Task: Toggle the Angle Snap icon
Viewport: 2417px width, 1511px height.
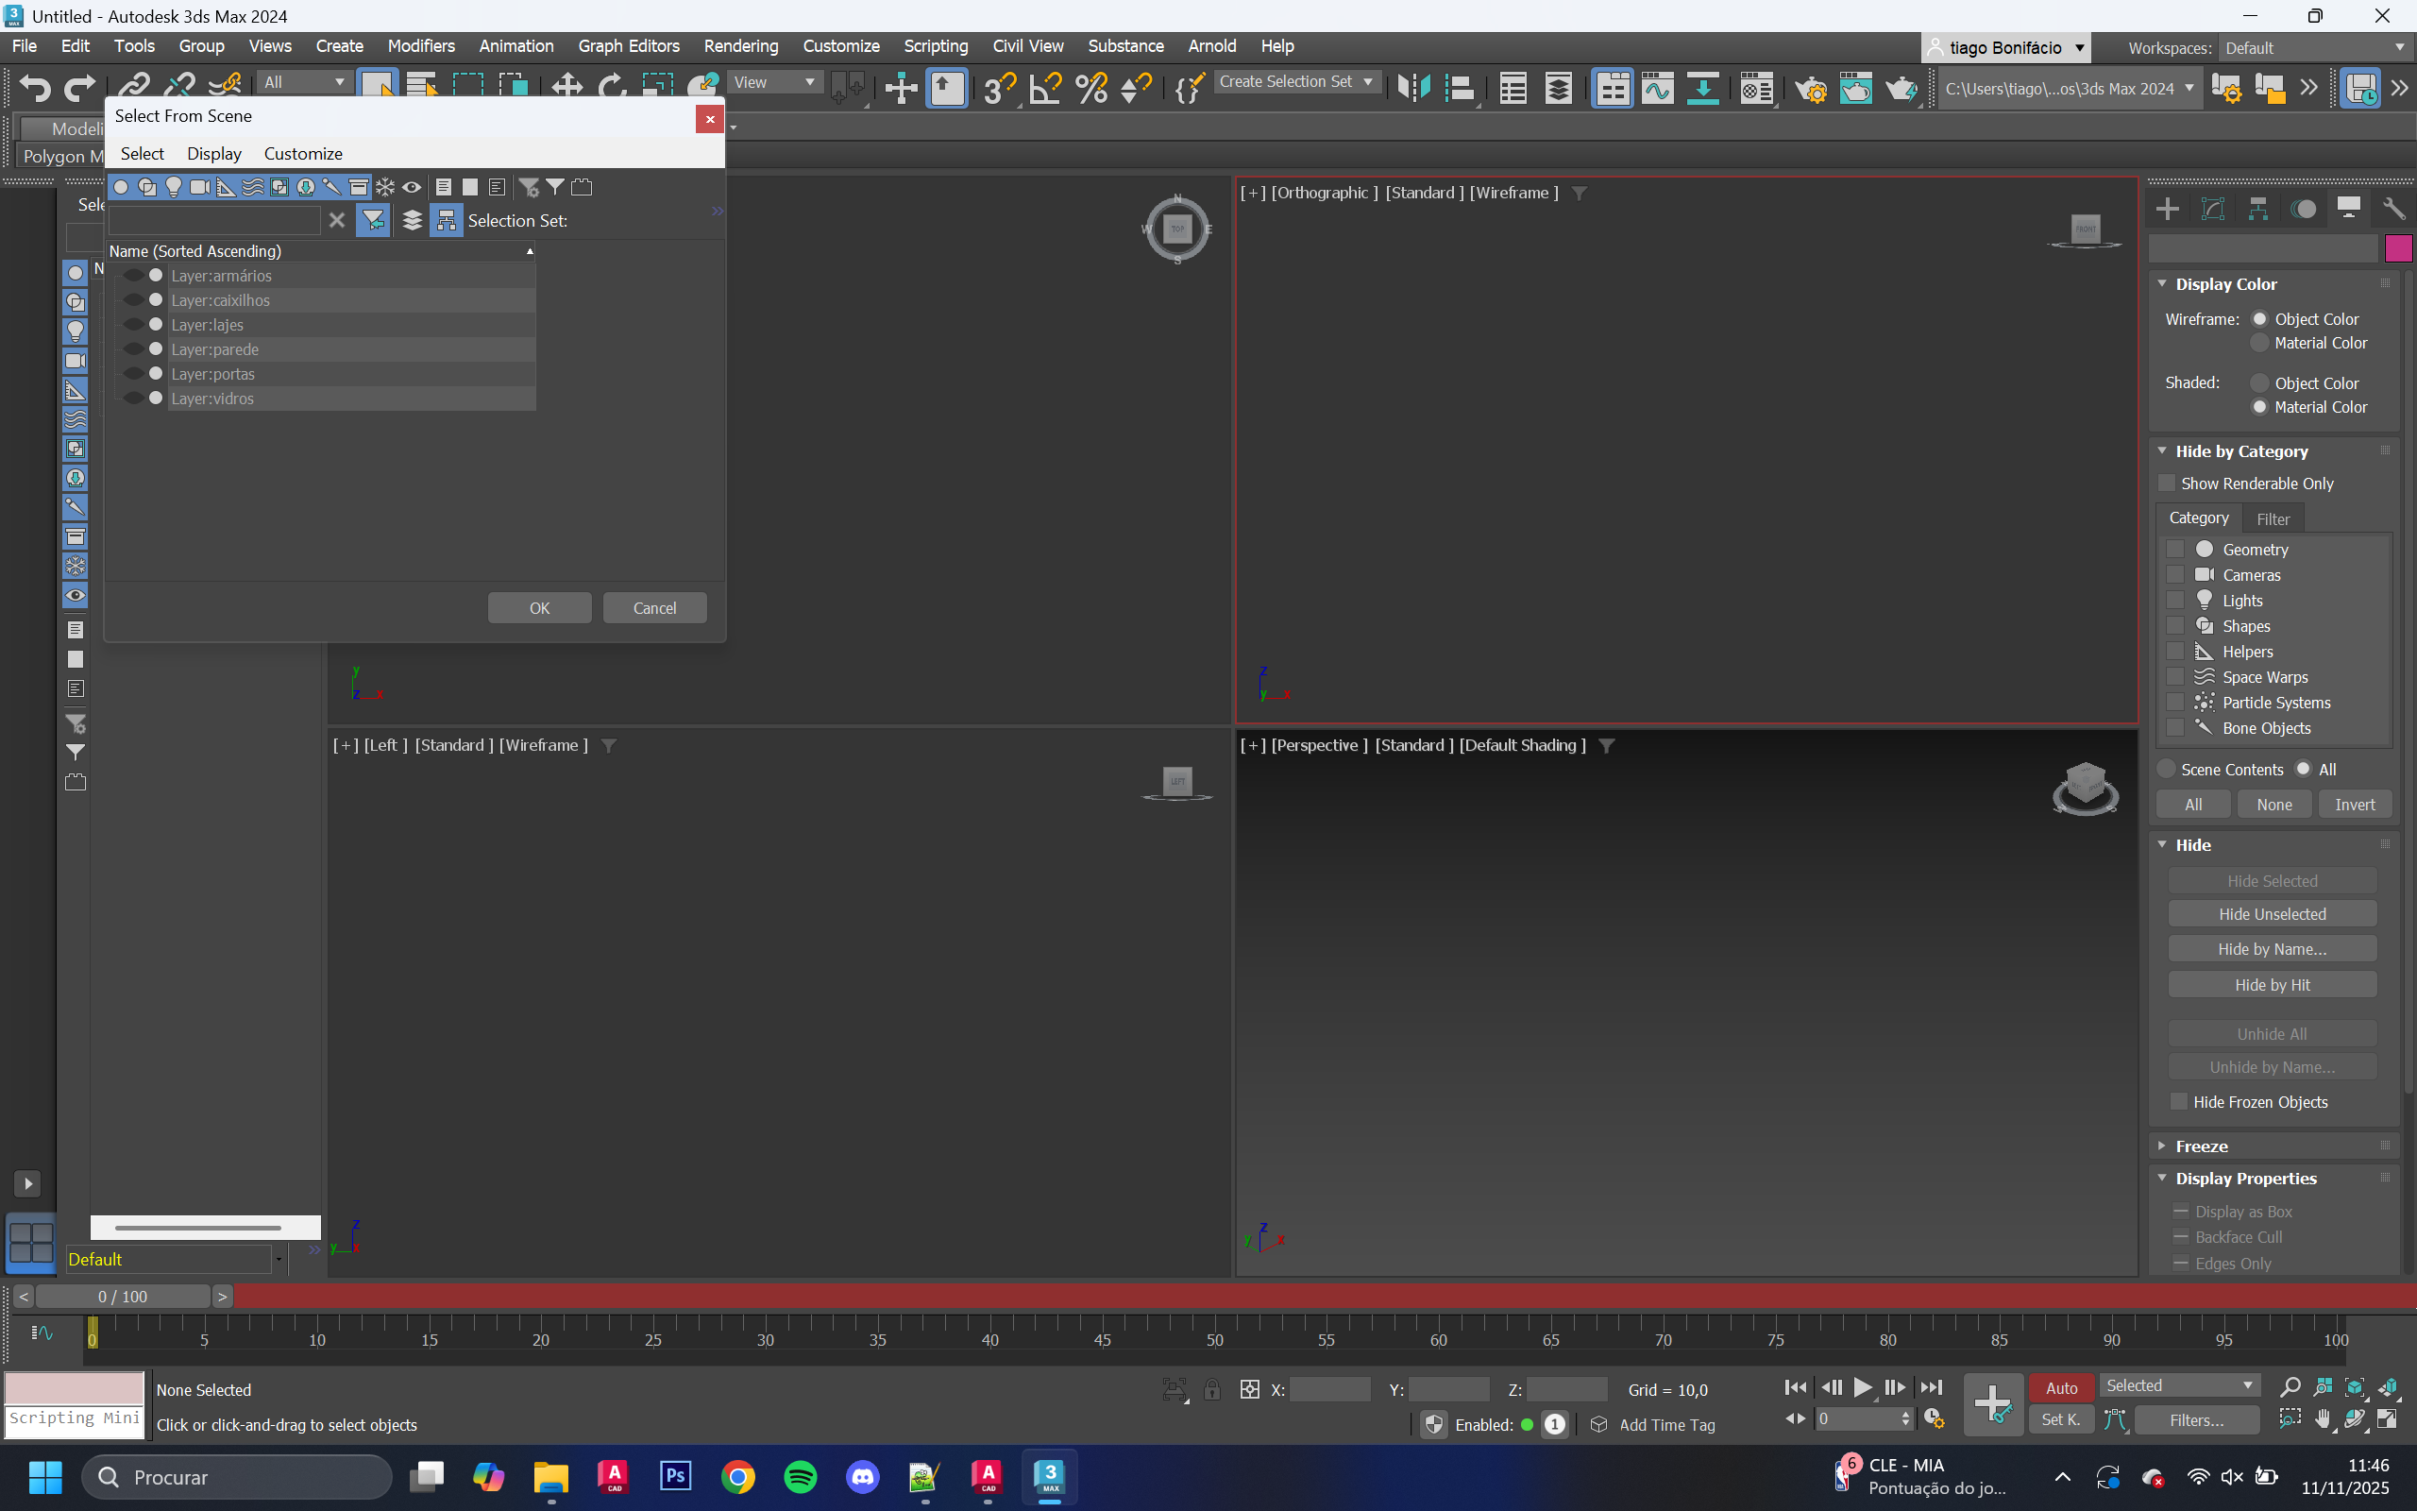Action: point(1046,89)
